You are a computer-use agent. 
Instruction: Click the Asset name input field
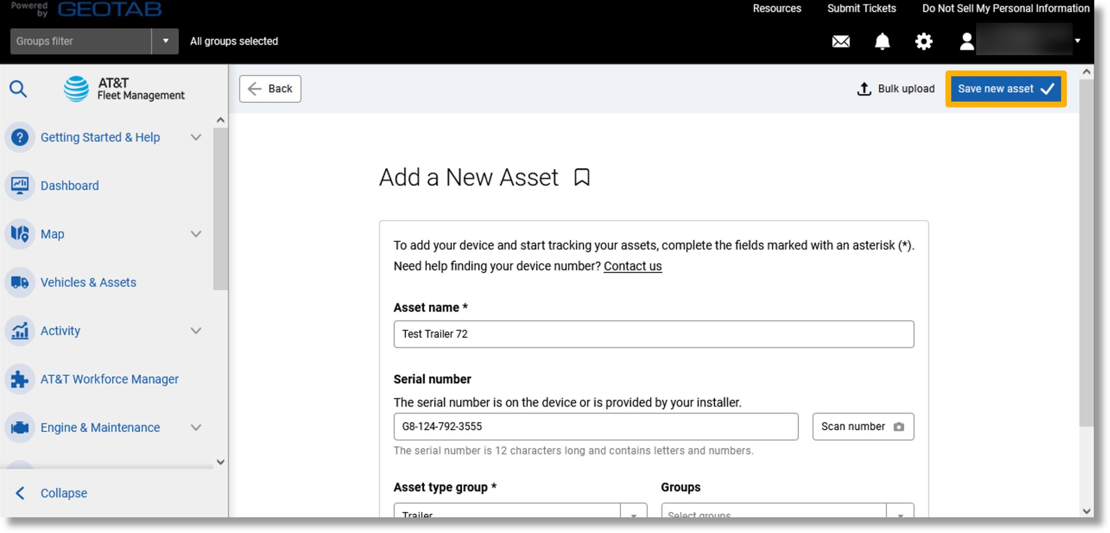pos(653,334)
